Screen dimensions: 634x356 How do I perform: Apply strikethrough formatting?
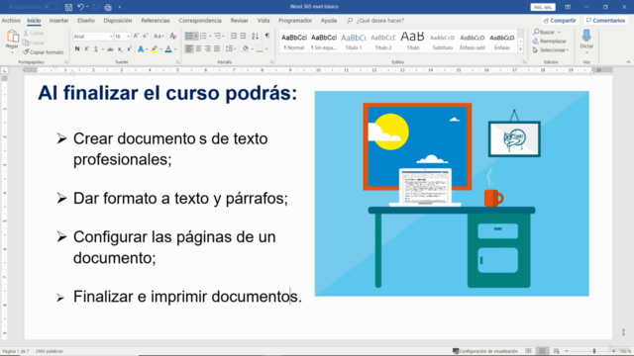pyautogui.click(x=110, y=49)
